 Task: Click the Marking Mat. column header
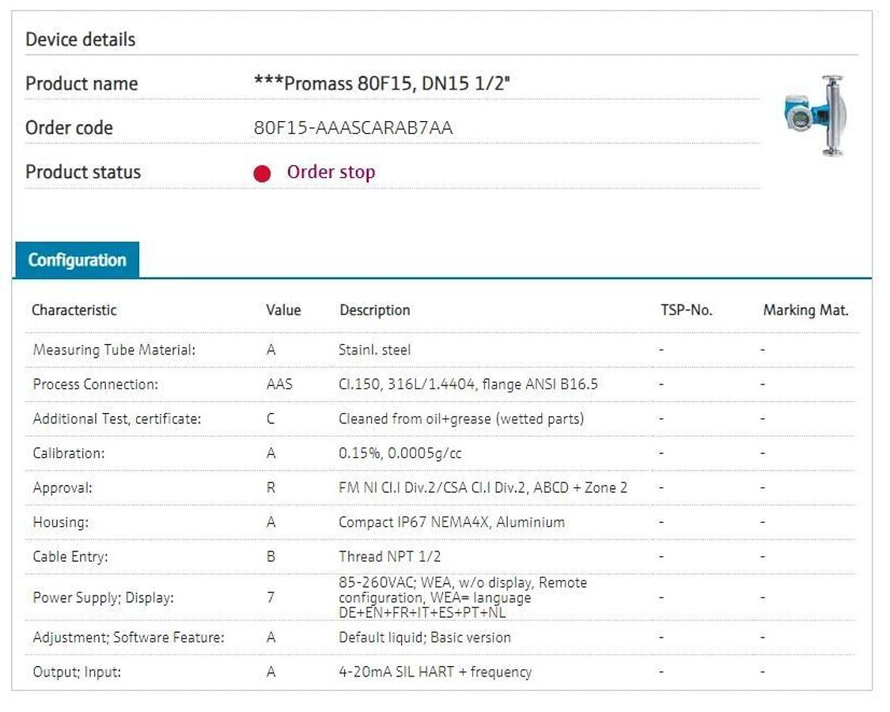[805, 310]
